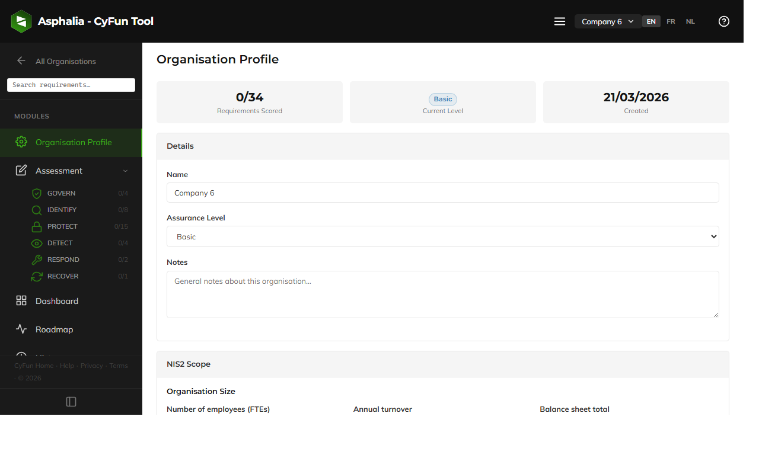Select the GOVERN shield icon
759x474 pixels.
tap(37, 193)
